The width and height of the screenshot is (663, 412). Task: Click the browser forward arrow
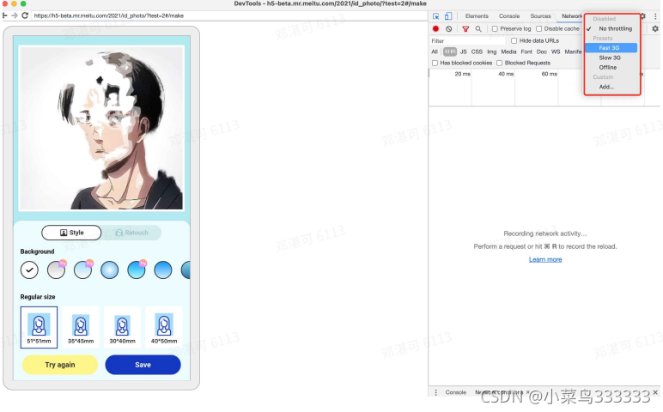coord(15,15)
